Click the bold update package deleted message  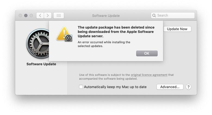point(116,32)
